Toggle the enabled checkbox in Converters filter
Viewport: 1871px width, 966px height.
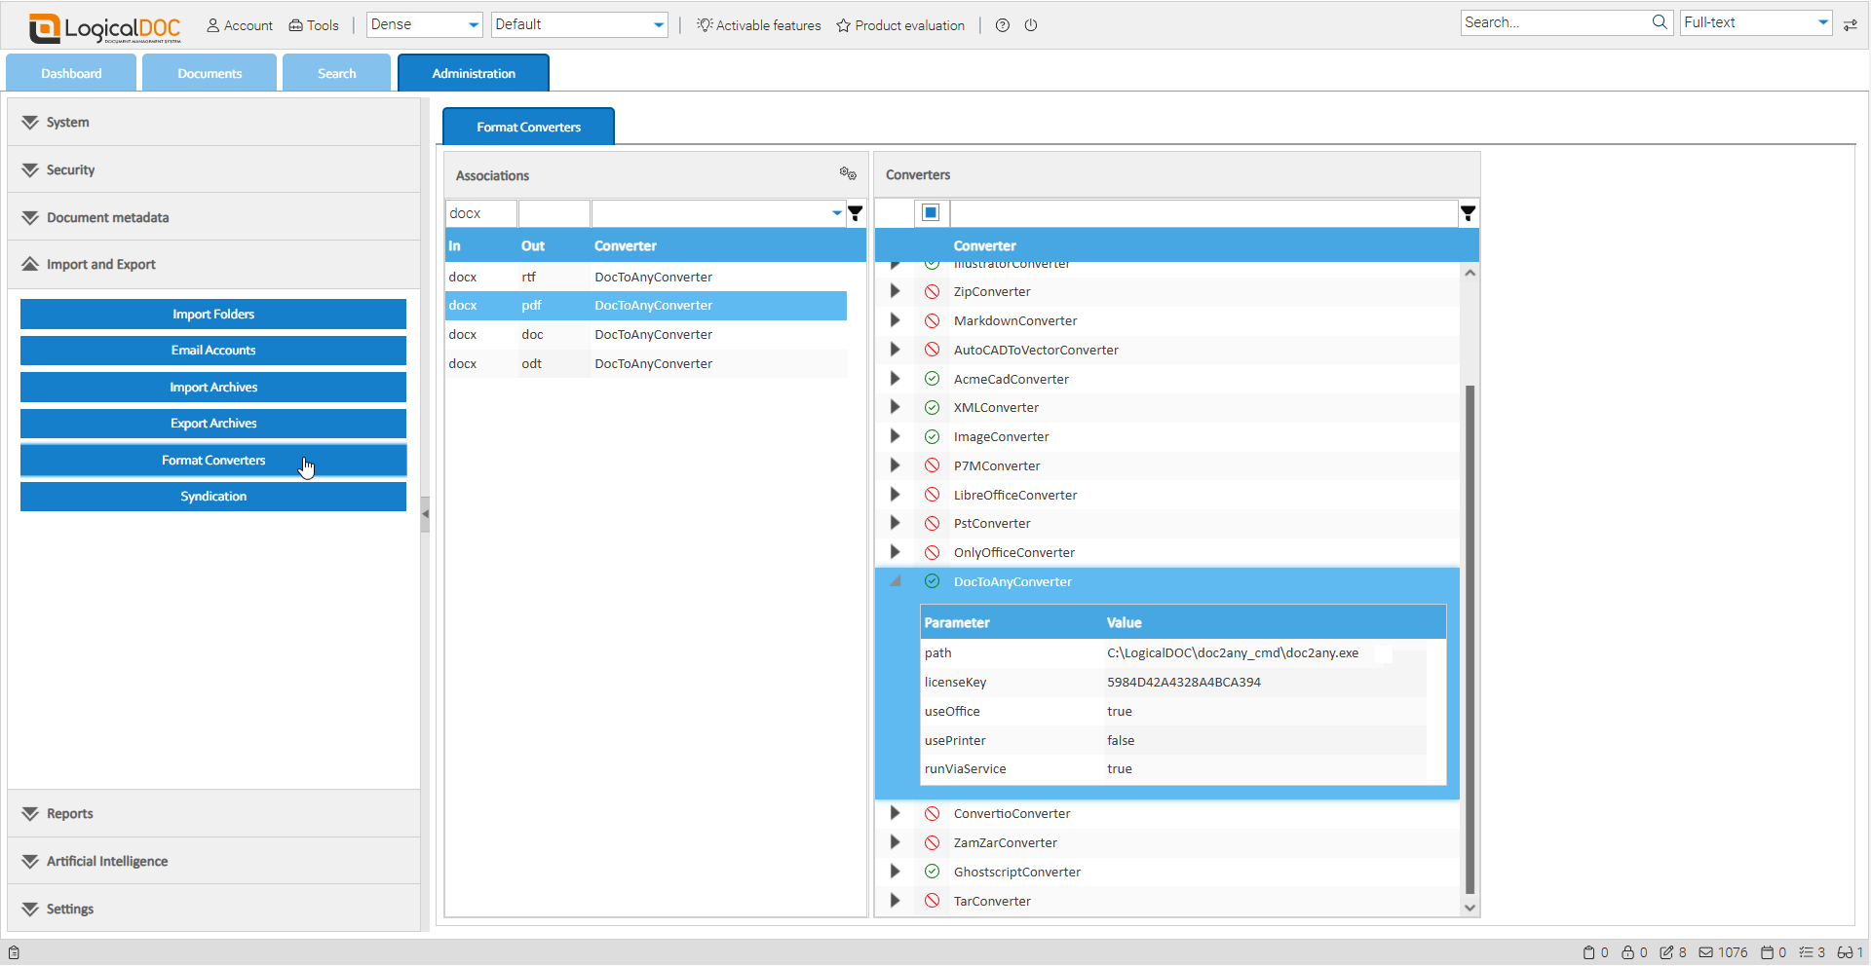point(931,213)
